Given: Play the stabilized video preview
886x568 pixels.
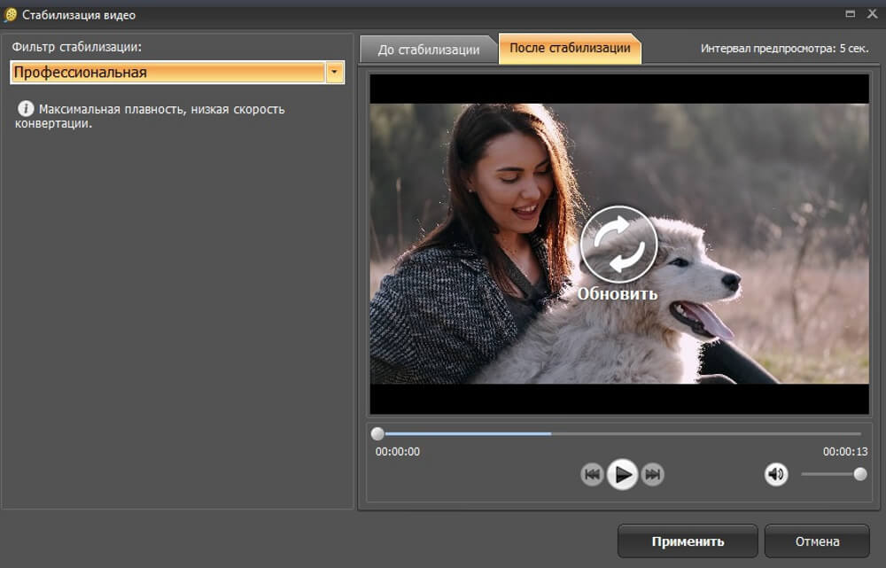Looking at the screenshot, I should [622, 474].
